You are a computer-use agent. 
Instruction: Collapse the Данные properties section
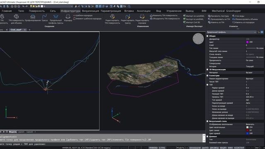[x=207, y=136]
